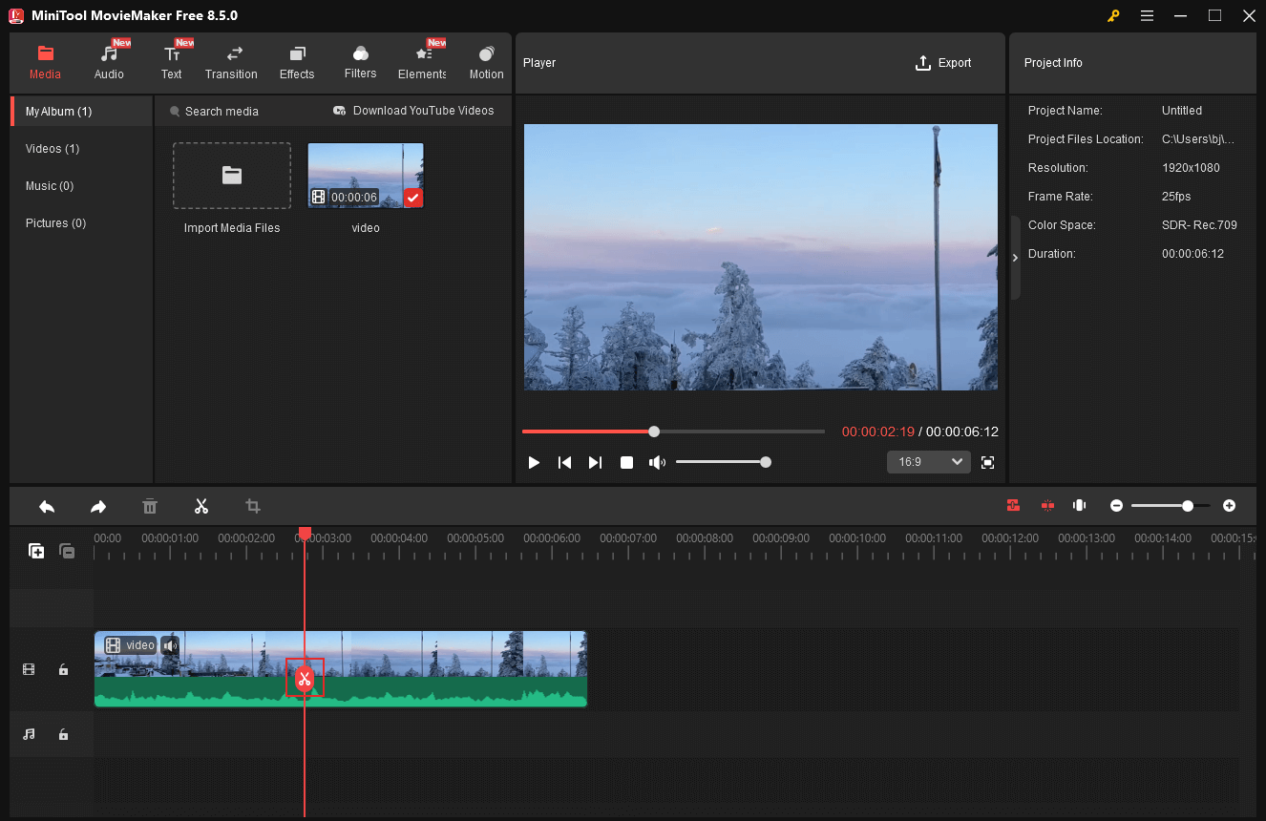Mute the video clip audio icon
Screen dimensions: 1266x821
click(x=170, y=645)
